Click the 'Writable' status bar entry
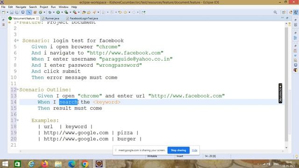 tap(152, 156)
